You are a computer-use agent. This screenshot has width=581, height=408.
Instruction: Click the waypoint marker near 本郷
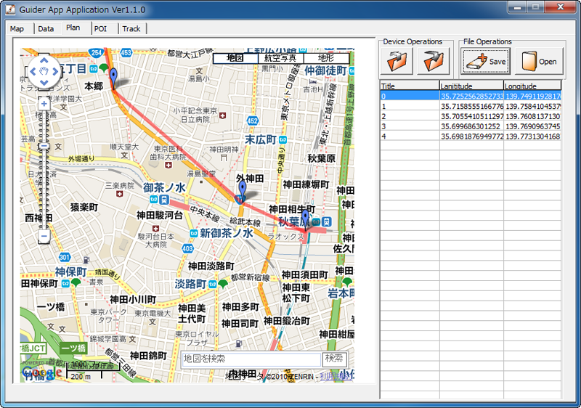[113, 76]
